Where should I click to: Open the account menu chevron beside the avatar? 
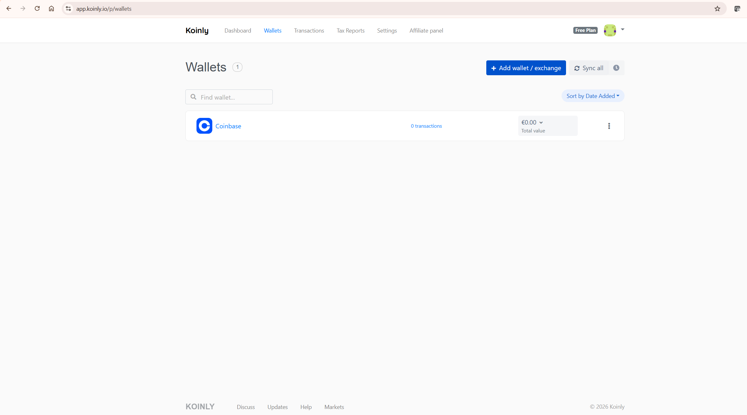[622, 30]
